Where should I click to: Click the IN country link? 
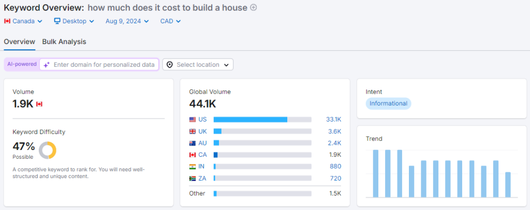201,167
